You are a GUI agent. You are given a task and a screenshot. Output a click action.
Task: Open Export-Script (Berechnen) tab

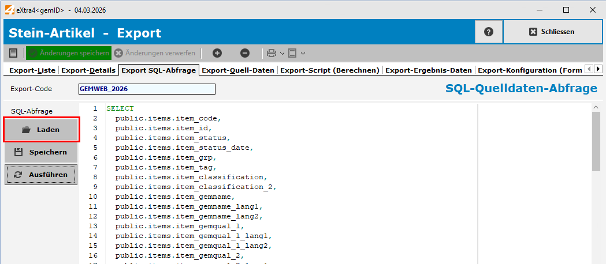tap(330, 70)
